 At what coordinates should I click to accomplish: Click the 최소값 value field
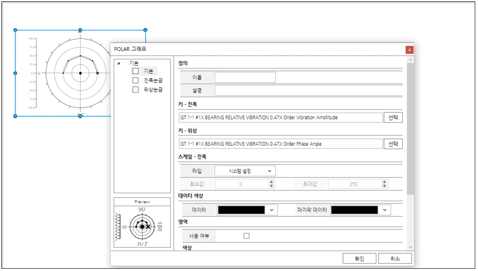coord(241,184)
